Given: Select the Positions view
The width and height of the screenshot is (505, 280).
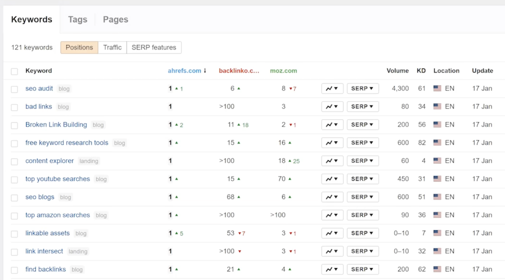Looking at the screenshot, I should (79, 48).
